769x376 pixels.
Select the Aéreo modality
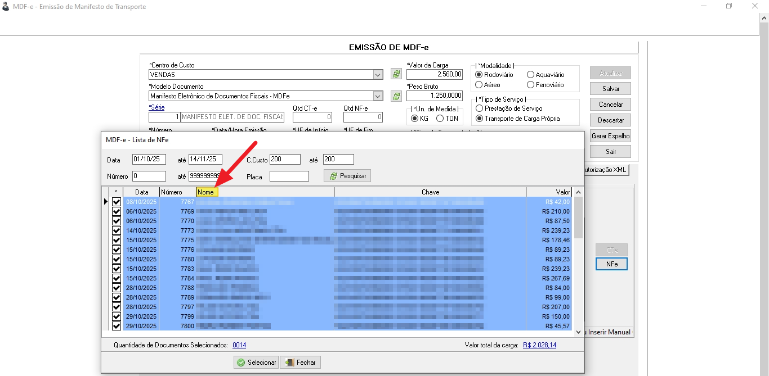(479, 85)
